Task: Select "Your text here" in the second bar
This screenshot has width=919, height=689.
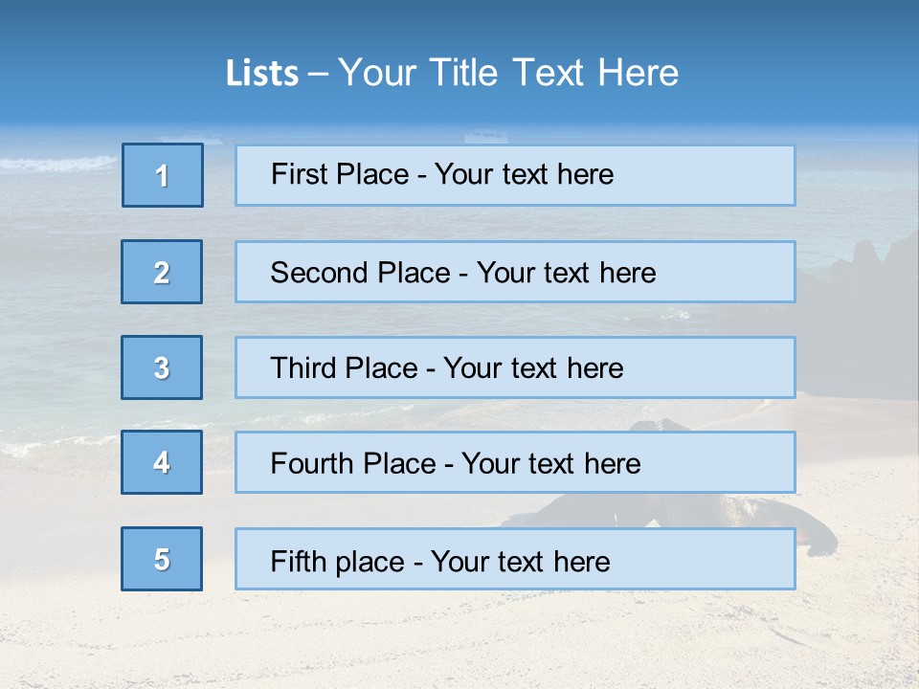Action: [x=566, y=273]
